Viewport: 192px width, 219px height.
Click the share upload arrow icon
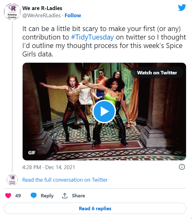pyautogui.click(x=65, y=195)
